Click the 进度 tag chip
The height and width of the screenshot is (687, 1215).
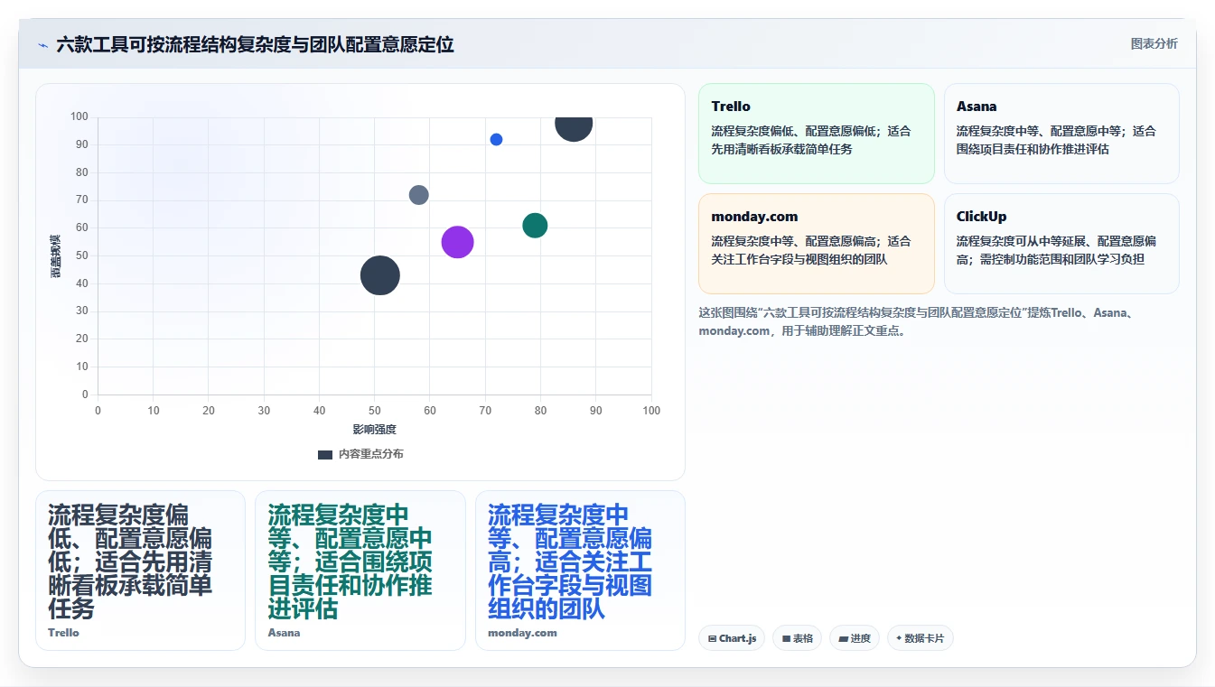click(855, 638)
